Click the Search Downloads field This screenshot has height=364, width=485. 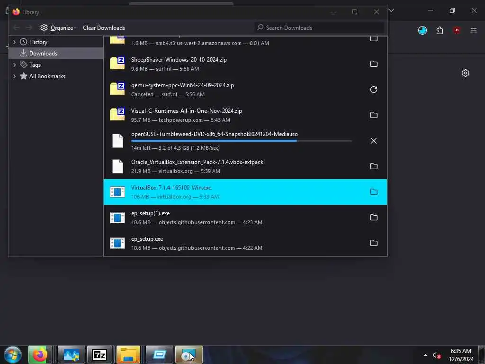point(320,28)
